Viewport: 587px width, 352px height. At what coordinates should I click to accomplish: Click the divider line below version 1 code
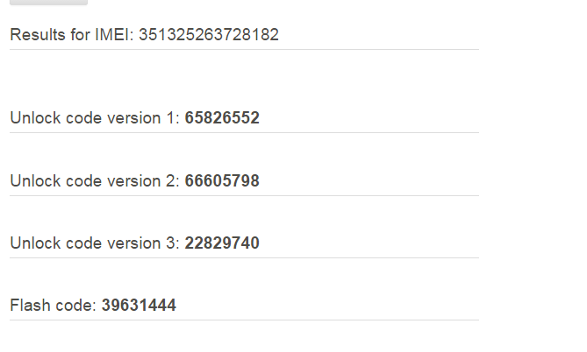pos(245,132)
